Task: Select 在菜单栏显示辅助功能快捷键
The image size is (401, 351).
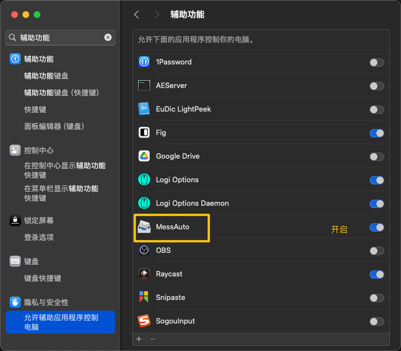Action: coord(61,193)
